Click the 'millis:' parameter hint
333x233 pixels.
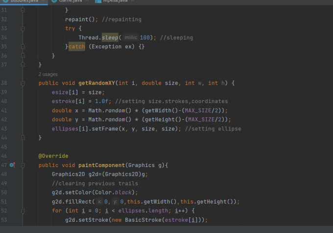131,38
